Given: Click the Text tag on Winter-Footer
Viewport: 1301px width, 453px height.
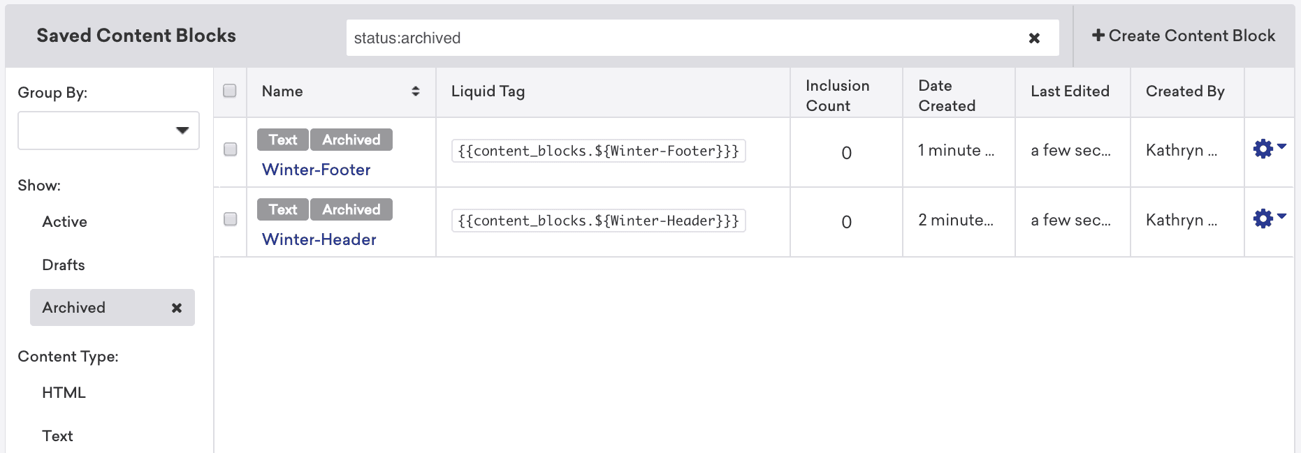Looking at the screenshot, I should [x=282, y=140].
